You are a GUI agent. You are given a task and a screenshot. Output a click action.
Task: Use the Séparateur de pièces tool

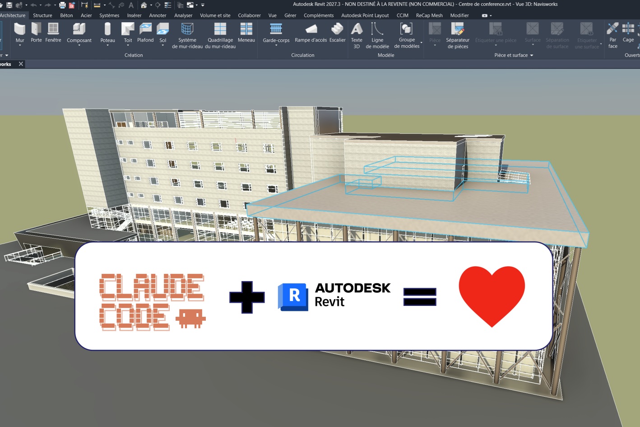458,36
